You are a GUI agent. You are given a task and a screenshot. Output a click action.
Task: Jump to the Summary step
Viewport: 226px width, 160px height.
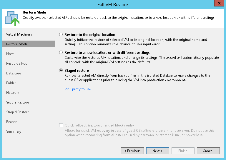pyautogui.click(x=14, y=131)
